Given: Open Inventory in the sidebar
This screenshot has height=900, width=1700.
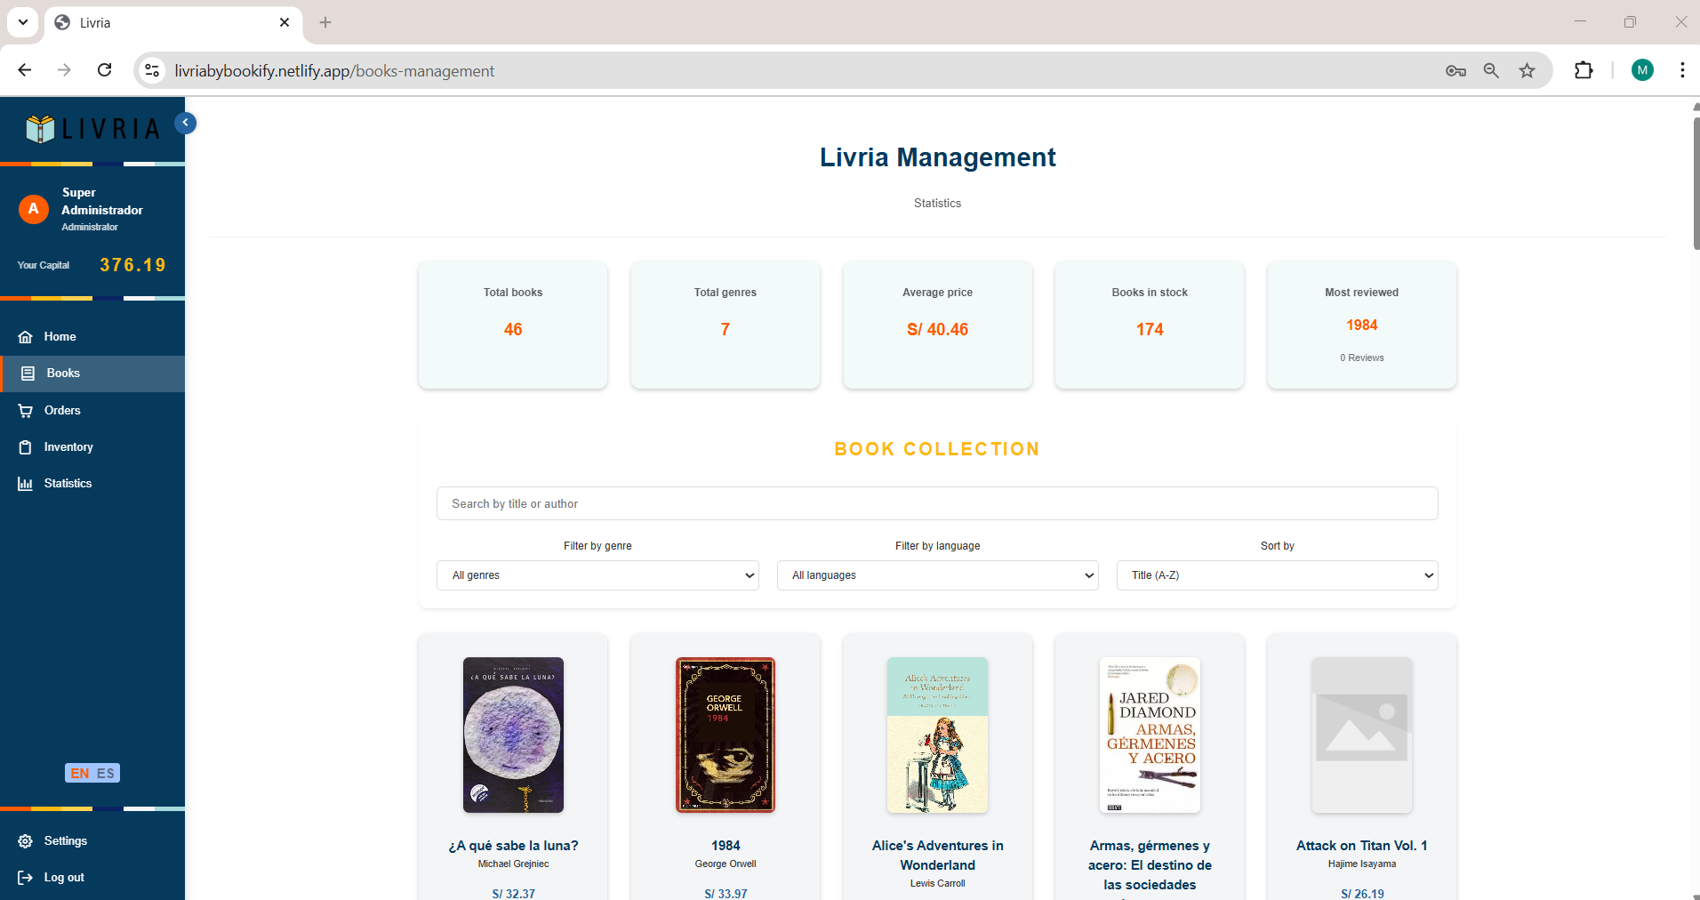Looking at the screenshot, I should click(92, 446).
